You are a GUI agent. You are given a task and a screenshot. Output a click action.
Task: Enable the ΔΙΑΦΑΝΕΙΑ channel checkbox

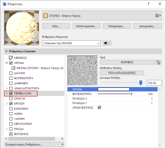coord(11,83)
